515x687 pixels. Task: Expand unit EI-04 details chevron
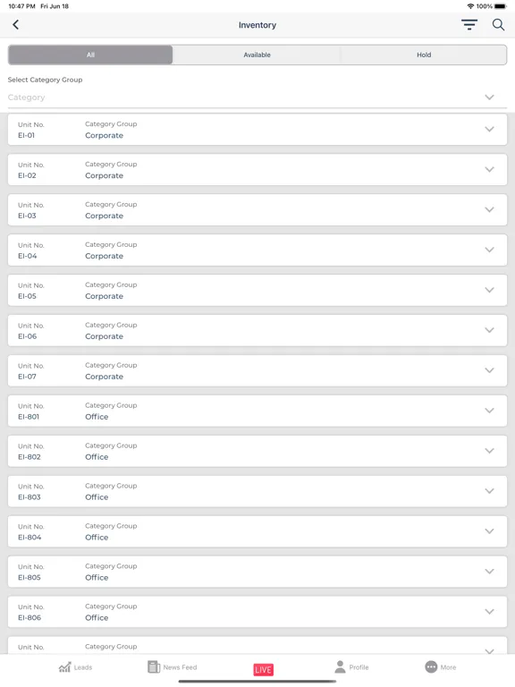(x=489, y=250)
